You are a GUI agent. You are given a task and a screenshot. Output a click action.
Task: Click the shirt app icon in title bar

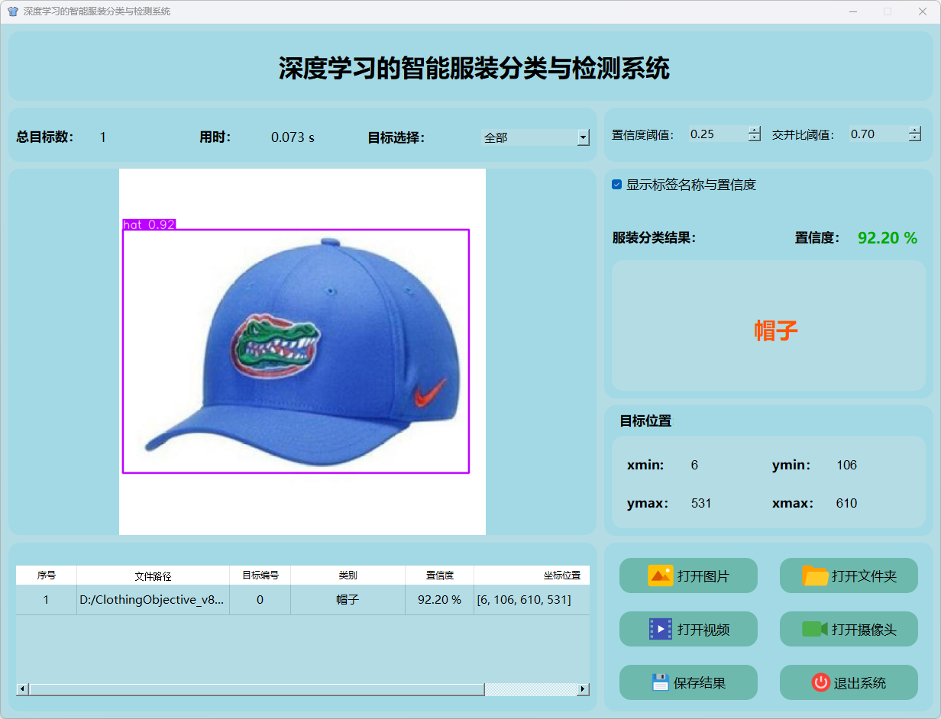point(12,11)
